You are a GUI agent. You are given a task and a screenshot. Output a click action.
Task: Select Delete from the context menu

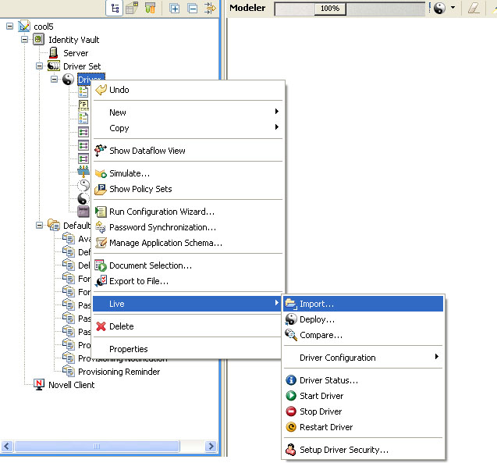pyautogui.click(x=121, y=326)
